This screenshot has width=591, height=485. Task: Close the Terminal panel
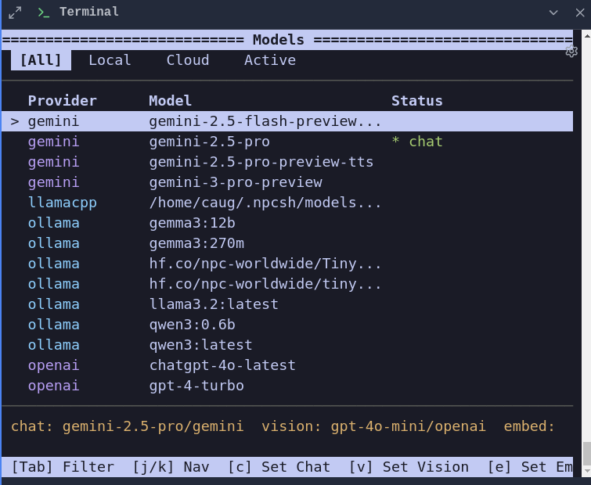[580, 13]
